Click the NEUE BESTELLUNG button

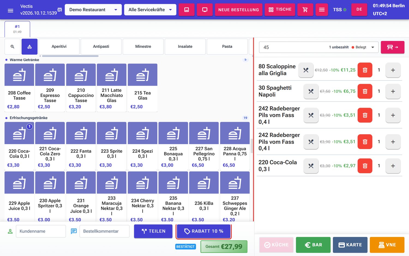click(x=239, y=10)
